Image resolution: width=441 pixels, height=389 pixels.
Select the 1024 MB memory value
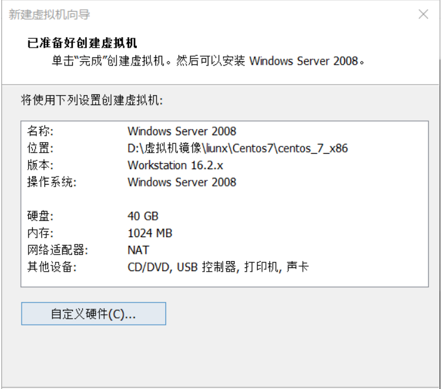pyautogui.click(x=150, y=233)
